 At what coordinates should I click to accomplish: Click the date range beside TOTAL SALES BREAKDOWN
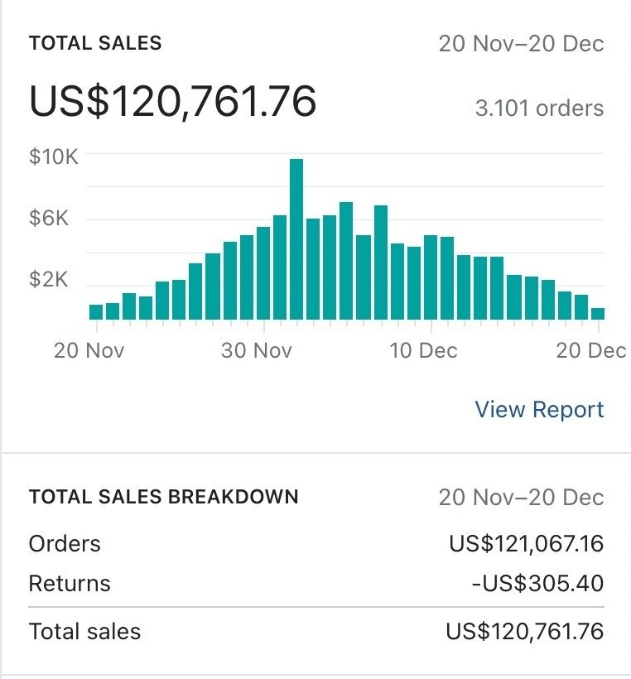coord(521,498)
